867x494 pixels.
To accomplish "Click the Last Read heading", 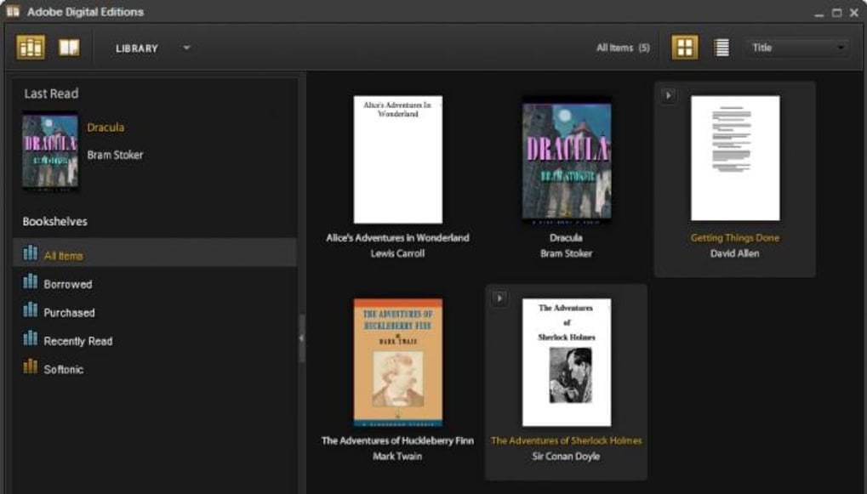I will point(51,94).
